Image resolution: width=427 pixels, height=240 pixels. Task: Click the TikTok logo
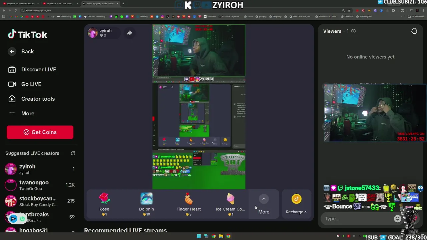pos(28,35)
